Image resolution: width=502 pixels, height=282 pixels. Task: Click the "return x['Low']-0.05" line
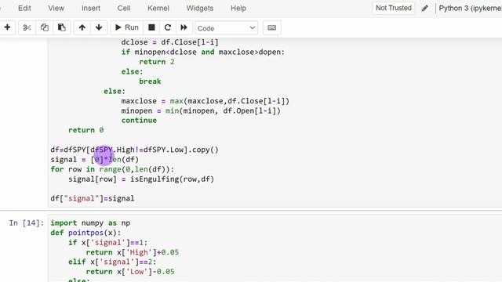(x=130, y=272)
